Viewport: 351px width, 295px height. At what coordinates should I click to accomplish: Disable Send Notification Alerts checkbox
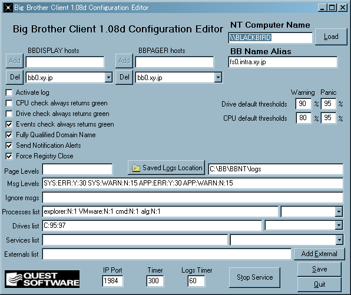tap(9, 145)
